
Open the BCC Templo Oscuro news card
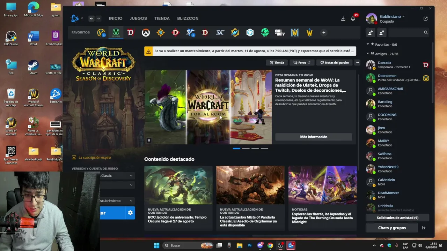[x=178, y=198]
